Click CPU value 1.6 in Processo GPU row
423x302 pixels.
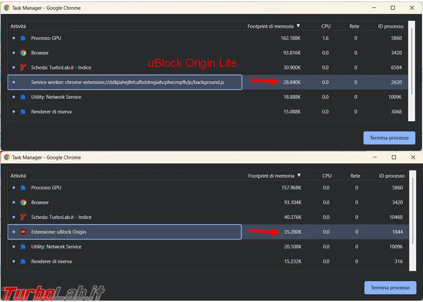(x=325, y=38)
